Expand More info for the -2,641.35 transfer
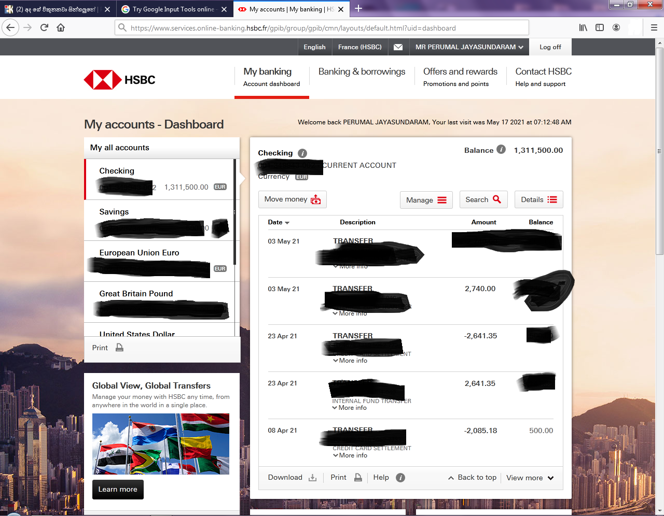The width and height of the screenshot is (664, 516). [350, 361]
